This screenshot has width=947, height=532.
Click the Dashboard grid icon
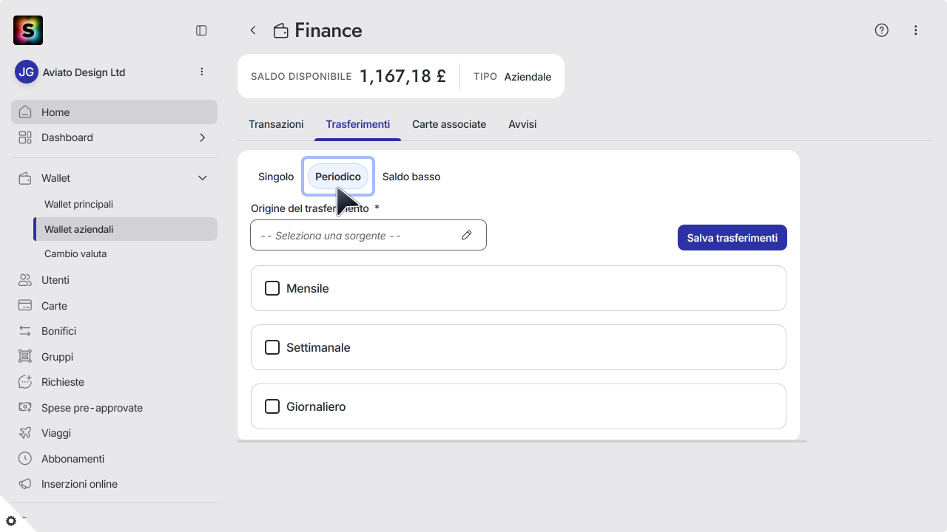coord(25,137)
